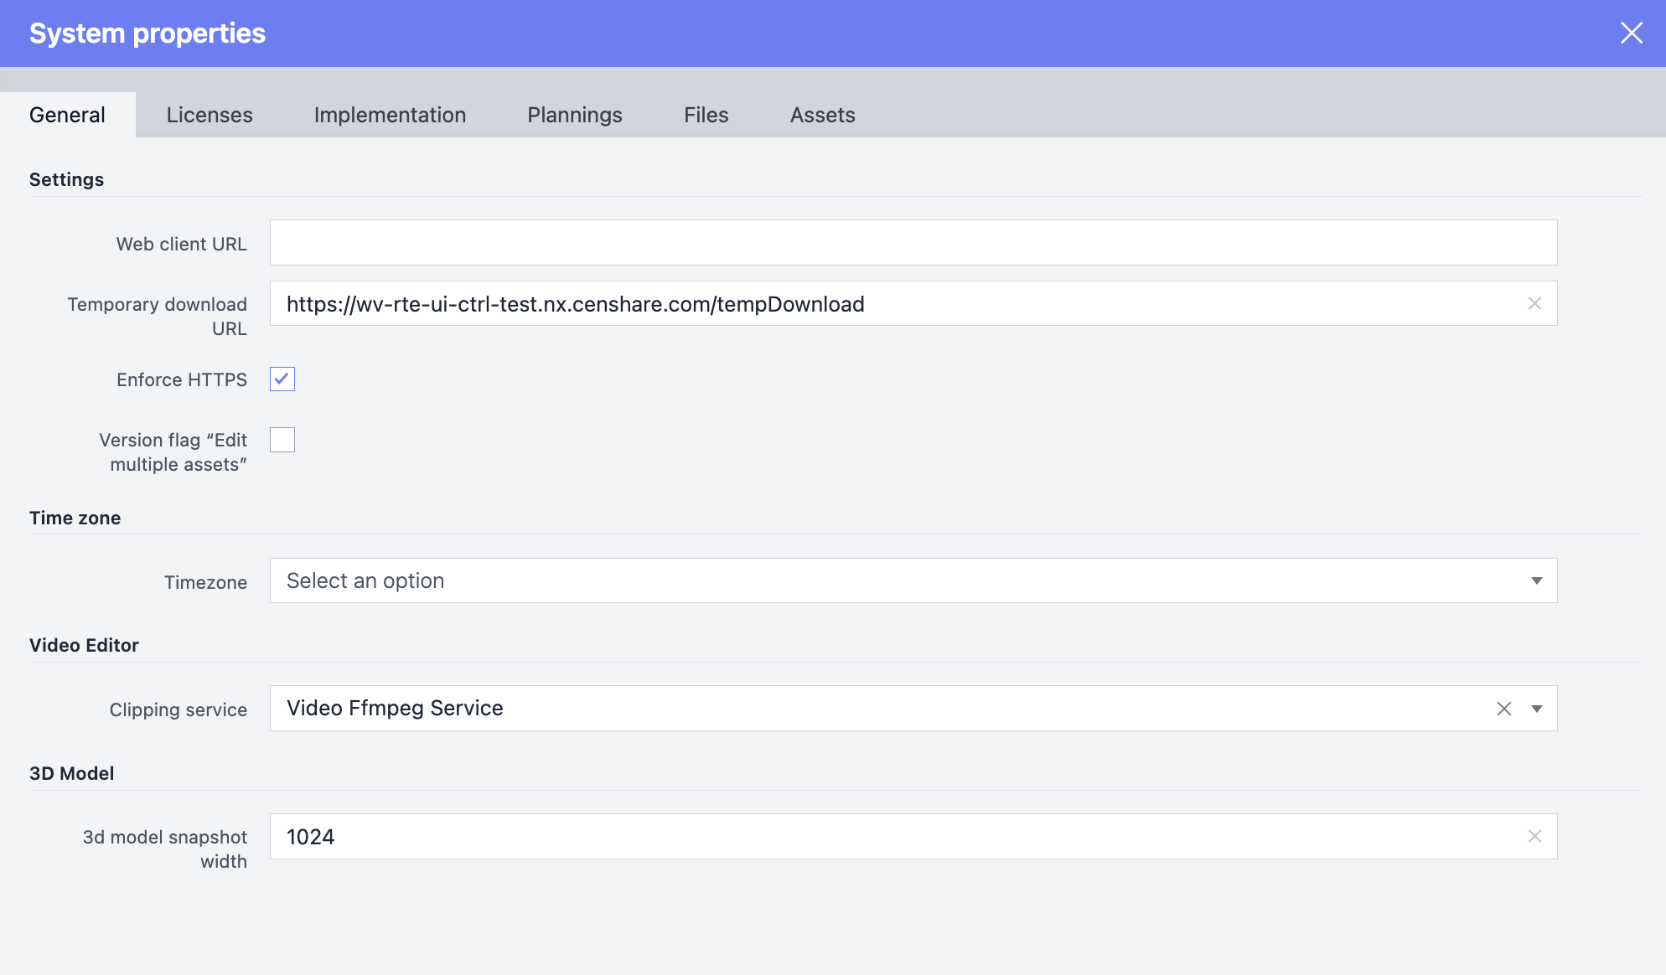The height and width of the screenshot is (975, 1666).
Task: Expand the Clipping service options list
Action: (1537, 709)
